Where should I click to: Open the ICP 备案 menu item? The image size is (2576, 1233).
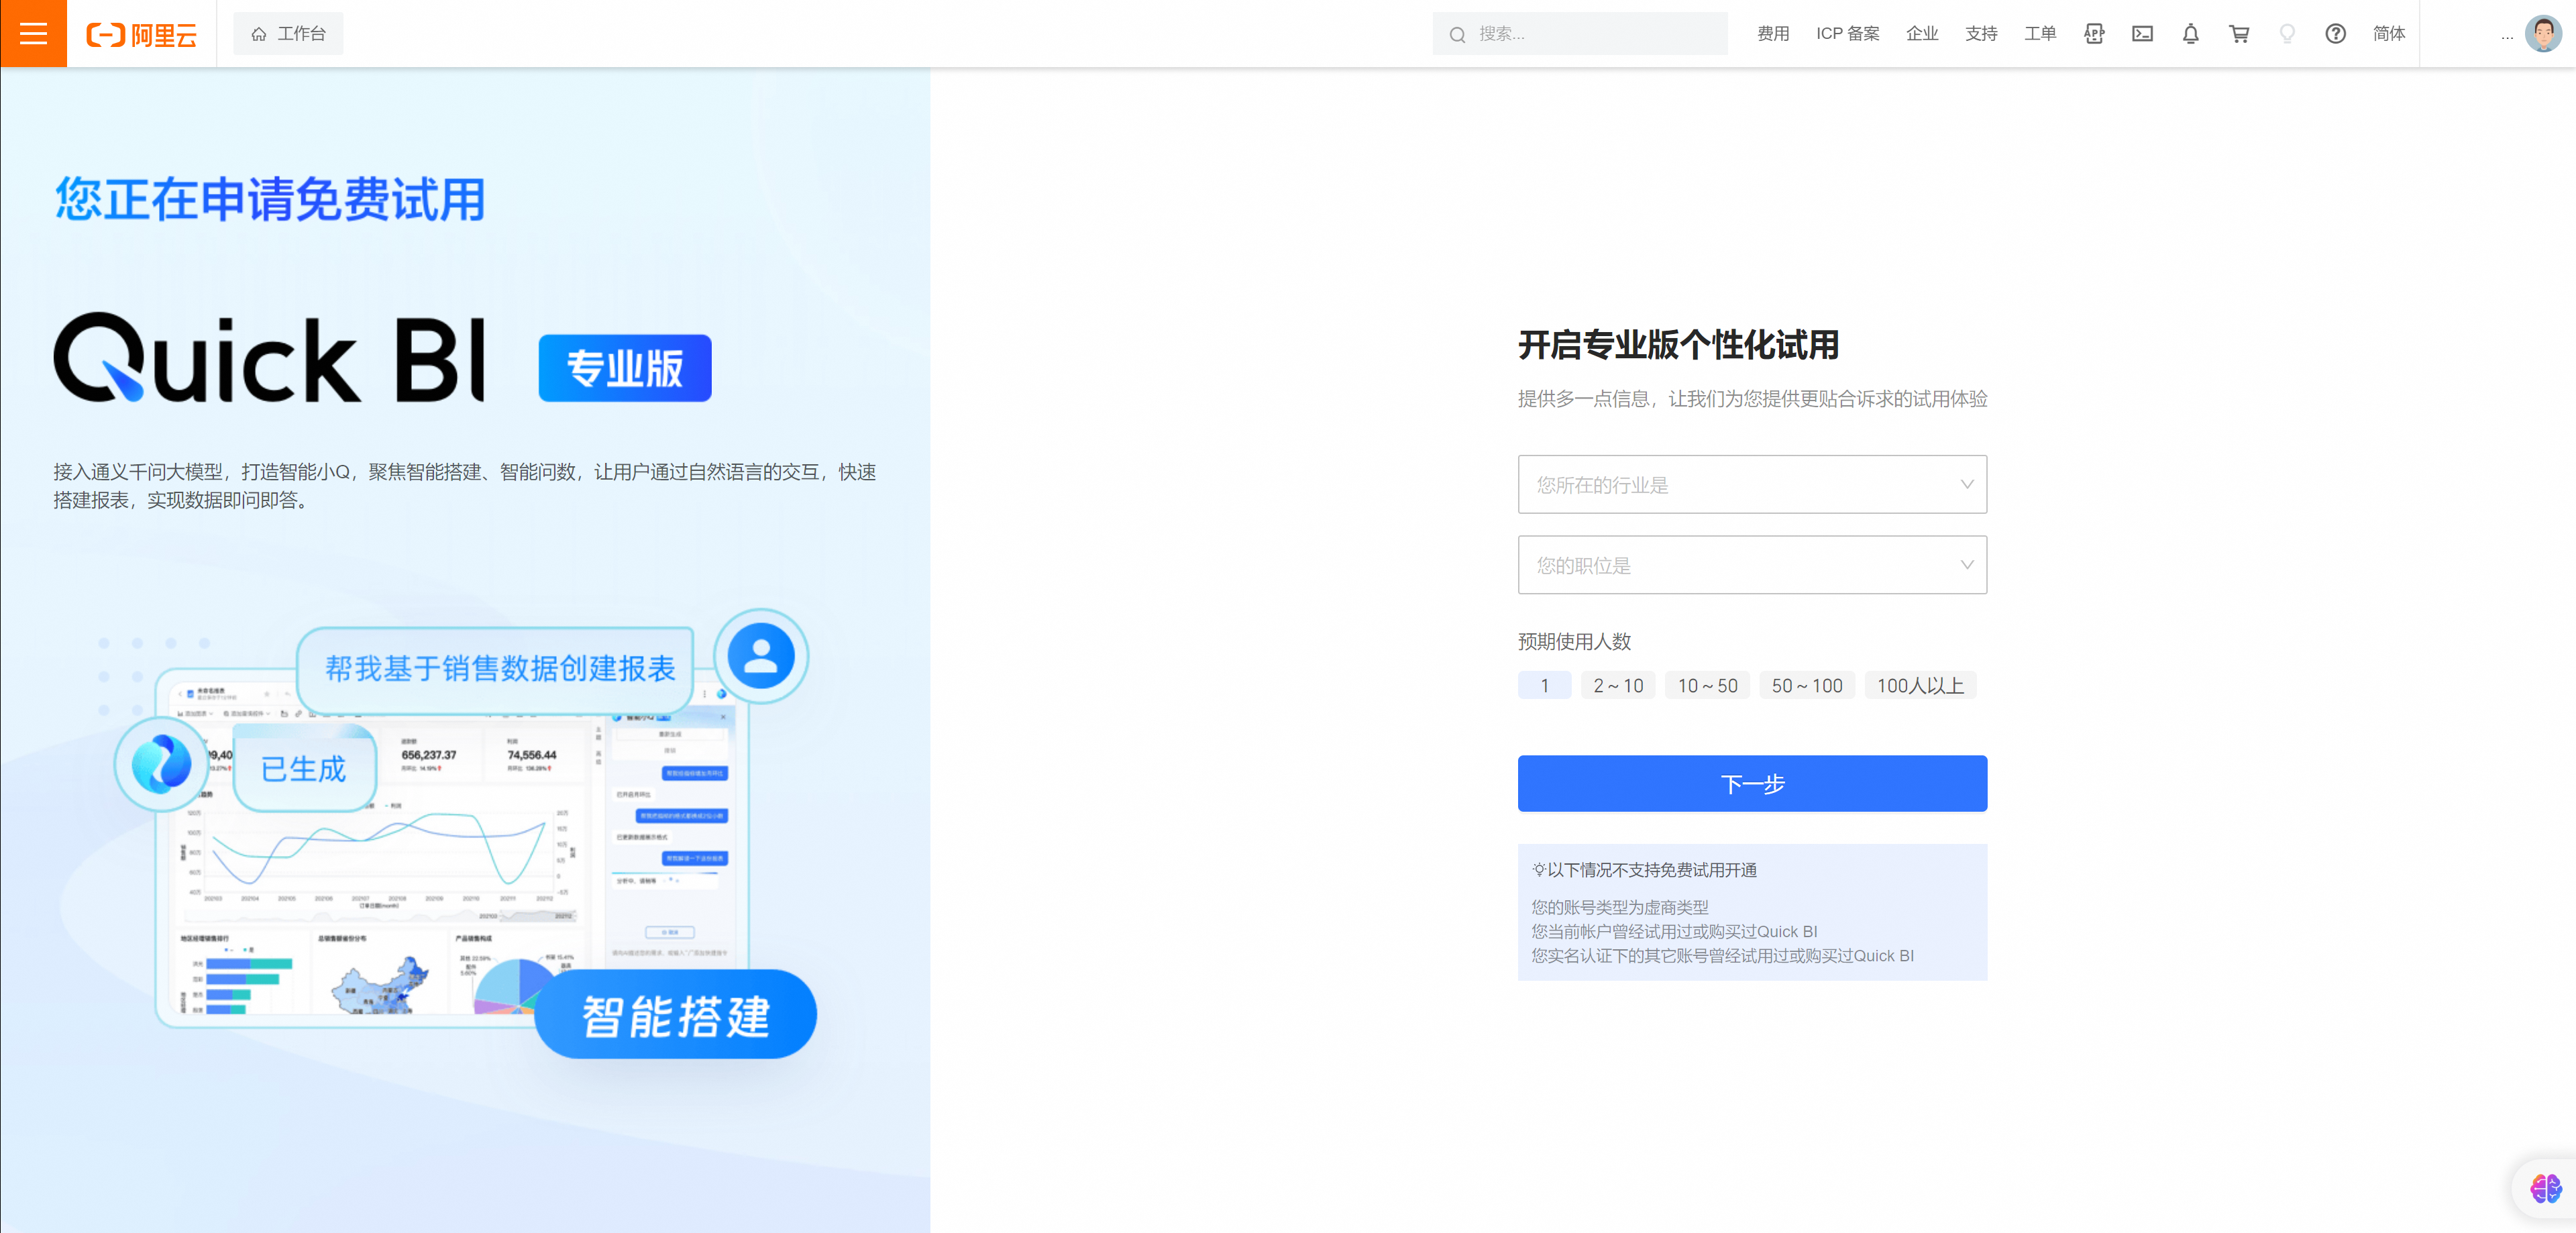coord(1847,34)
